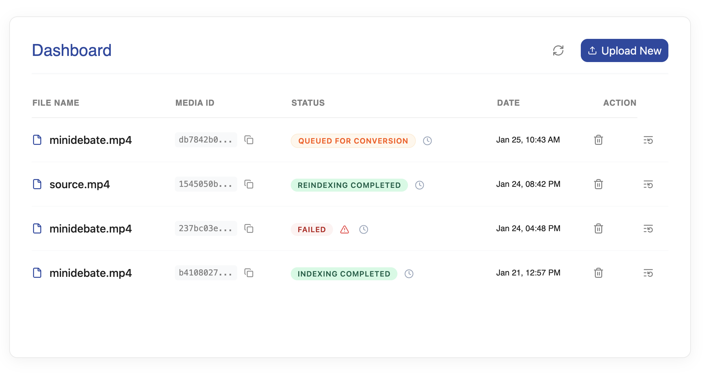Image resolution: width=711 pixels, height=388 pixels.
Task: Click the clock icon next to Queued for Conversion
Action: 427,140
